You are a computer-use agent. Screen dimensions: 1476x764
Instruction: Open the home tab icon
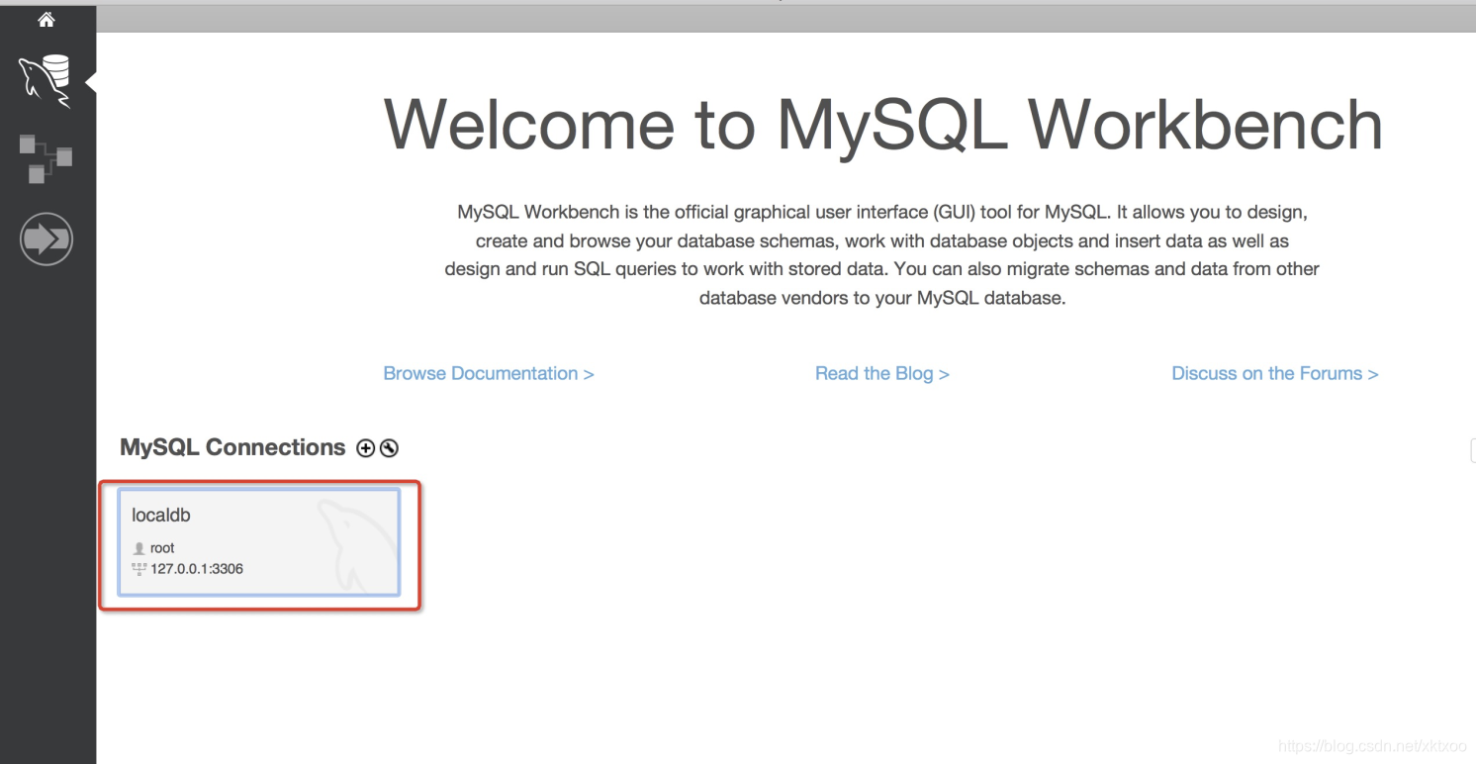coord(46,19)
